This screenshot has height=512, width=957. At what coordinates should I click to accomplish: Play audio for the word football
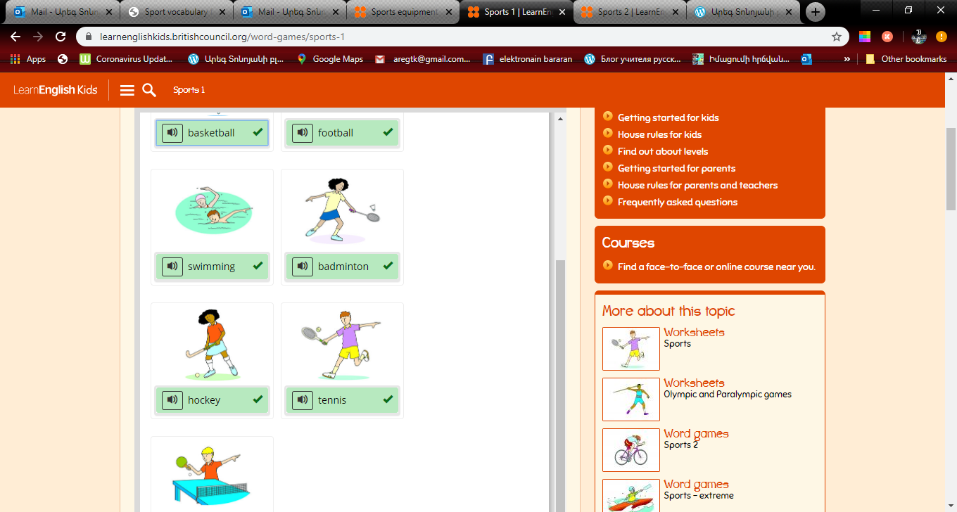(303, 133)
